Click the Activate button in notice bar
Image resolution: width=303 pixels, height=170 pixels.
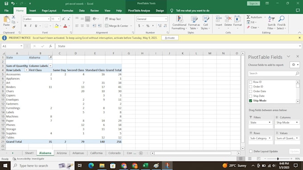[170, 38]
